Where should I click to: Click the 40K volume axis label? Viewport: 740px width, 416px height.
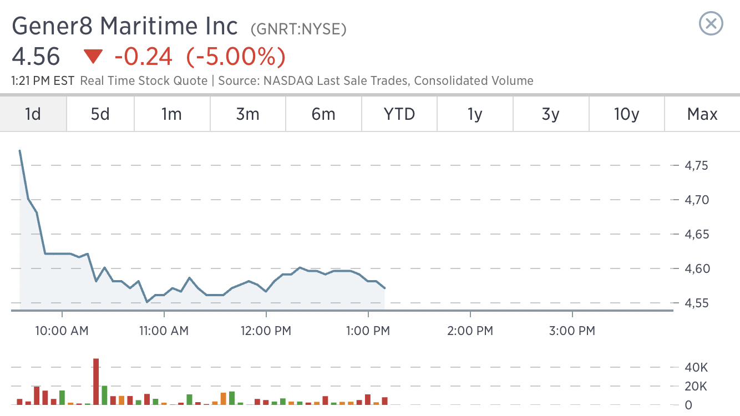point(697,367)
